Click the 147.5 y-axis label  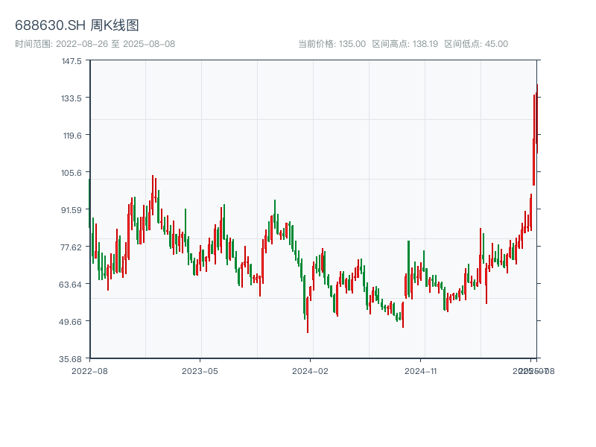pos(72,61)
